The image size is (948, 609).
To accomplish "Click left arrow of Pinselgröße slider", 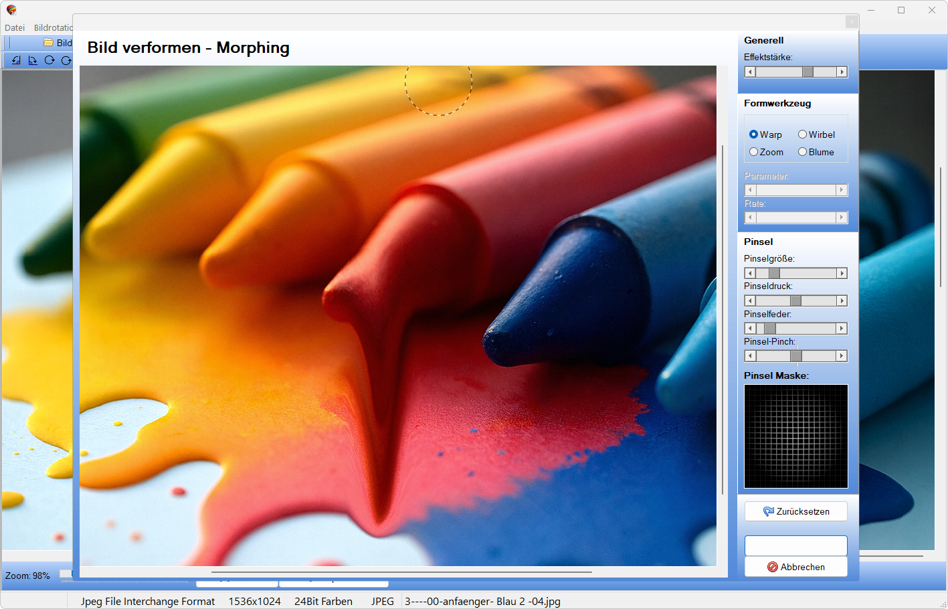I will [x=750, y=274].
